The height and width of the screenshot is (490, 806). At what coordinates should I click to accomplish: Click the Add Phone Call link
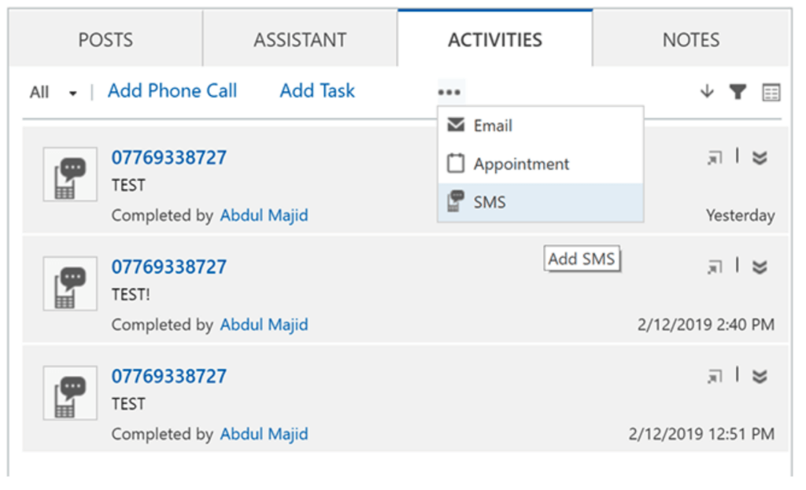[x=172, y=91]
